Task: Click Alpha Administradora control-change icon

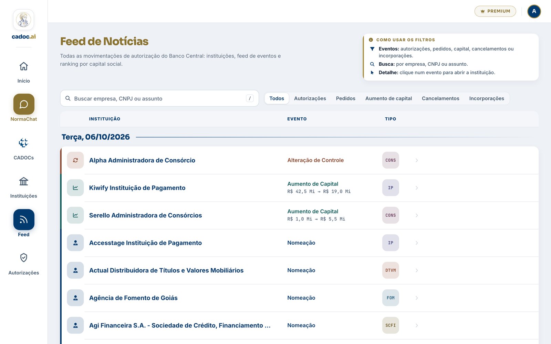Action: pos(75,160)
